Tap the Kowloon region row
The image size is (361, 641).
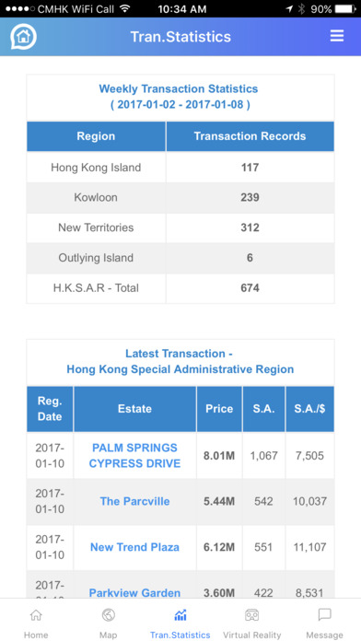point(180,197)
